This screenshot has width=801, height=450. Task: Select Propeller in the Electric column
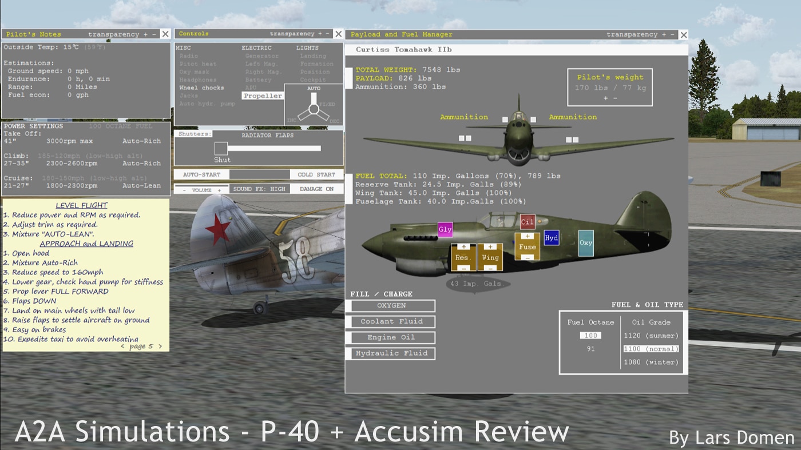(263, 96)
